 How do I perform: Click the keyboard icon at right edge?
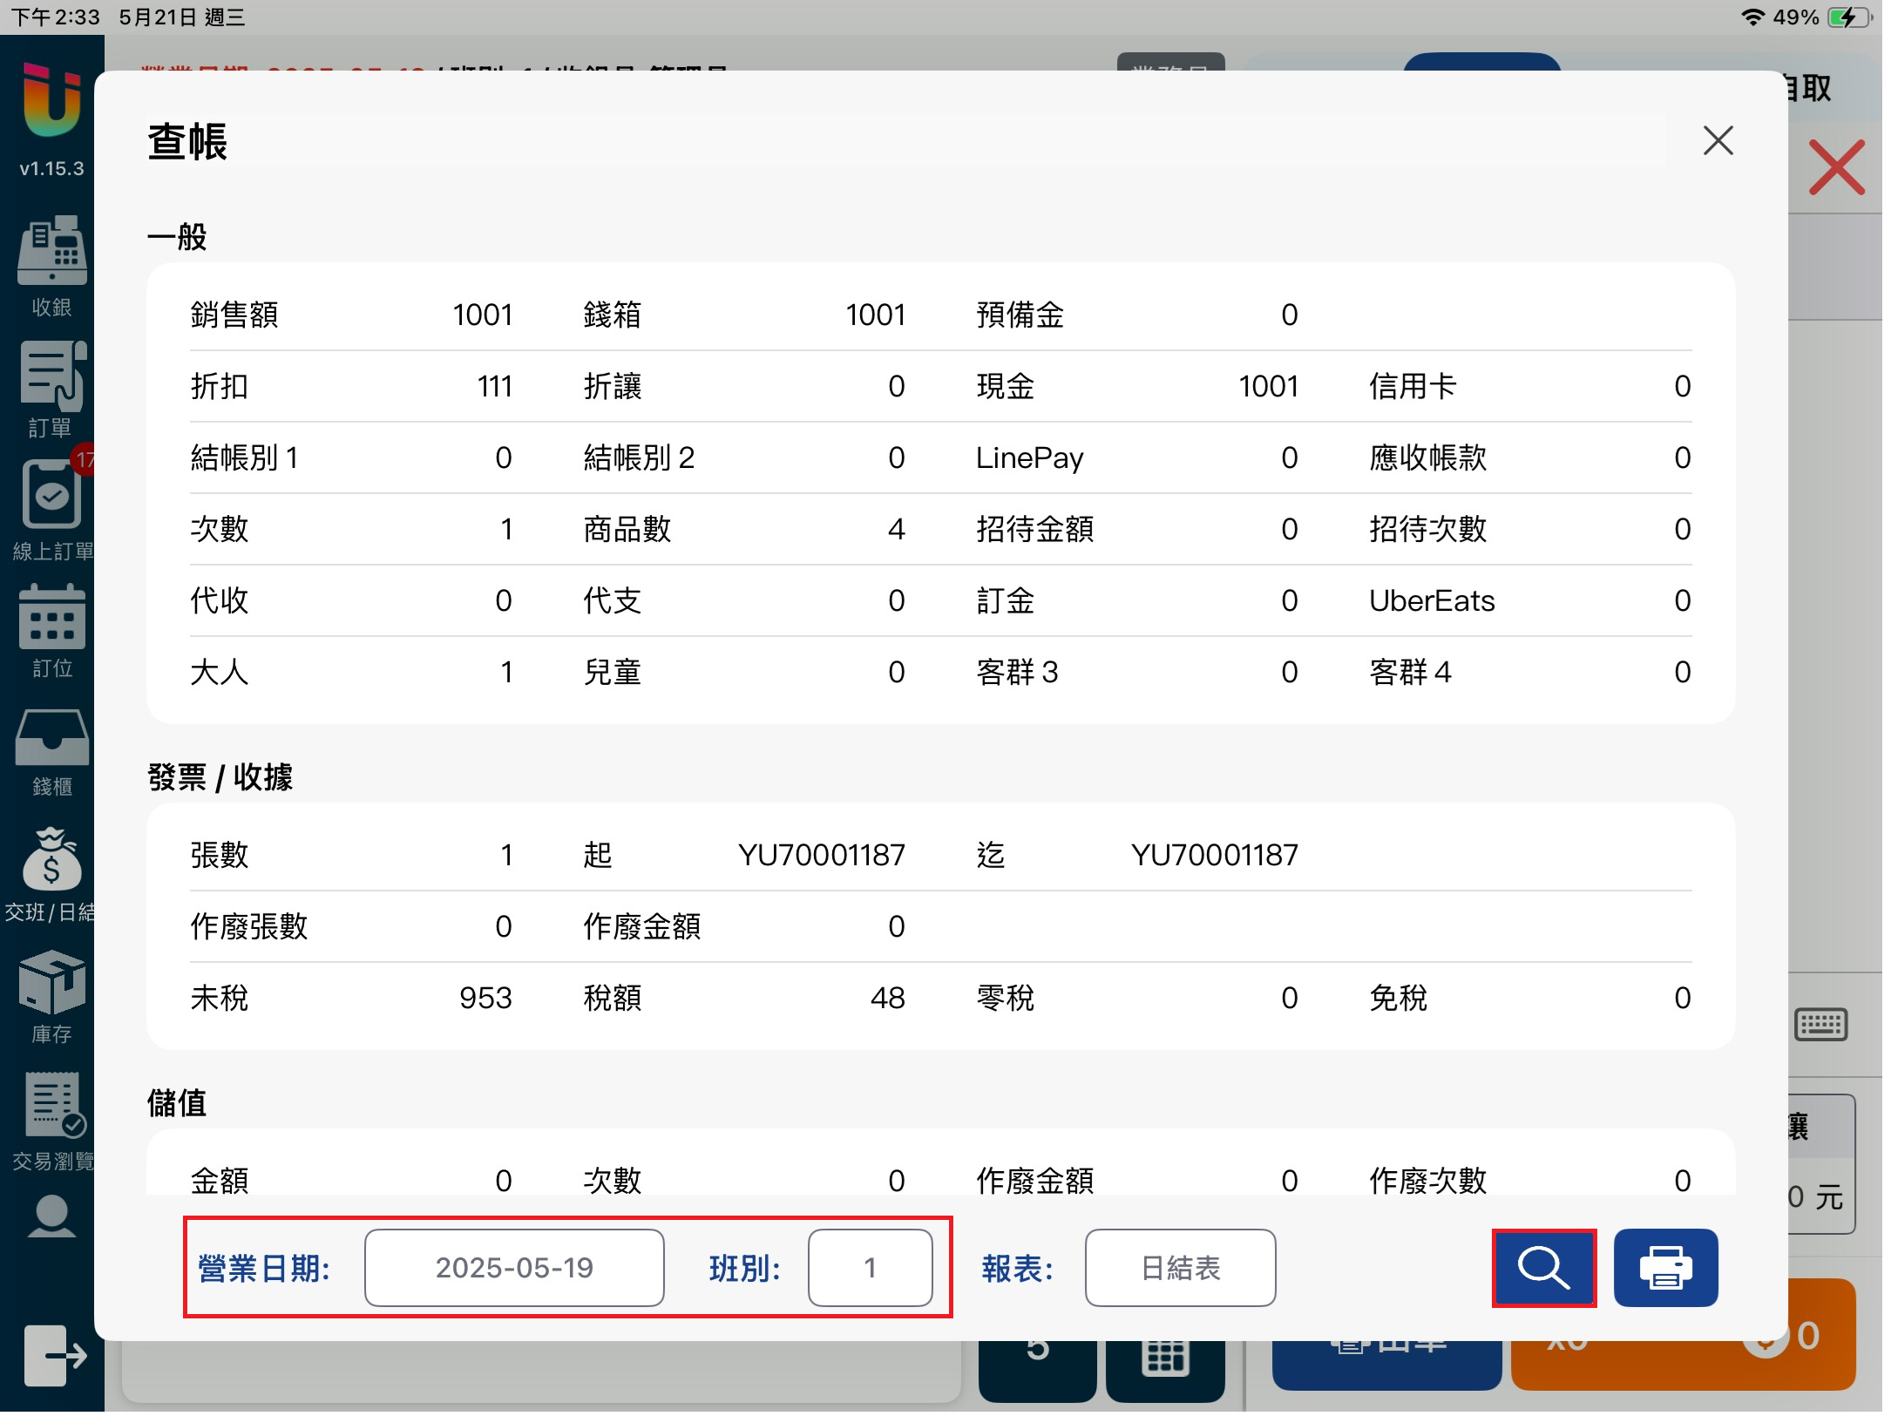1820,1025
